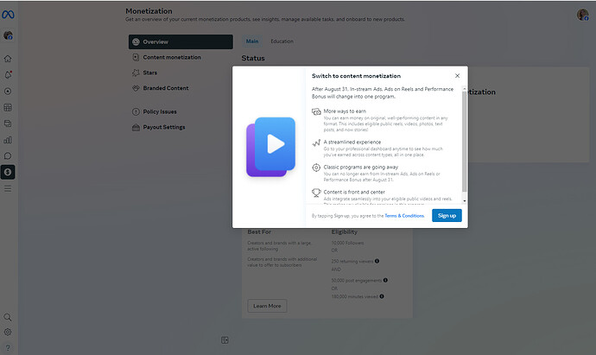Open the content library icon in sidebar
This screenshot has height=355, width=596.
(x=8, y=124)
